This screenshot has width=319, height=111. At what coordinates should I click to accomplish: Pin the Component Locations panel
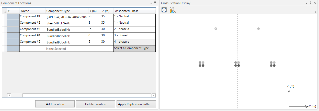click(155, 3)
